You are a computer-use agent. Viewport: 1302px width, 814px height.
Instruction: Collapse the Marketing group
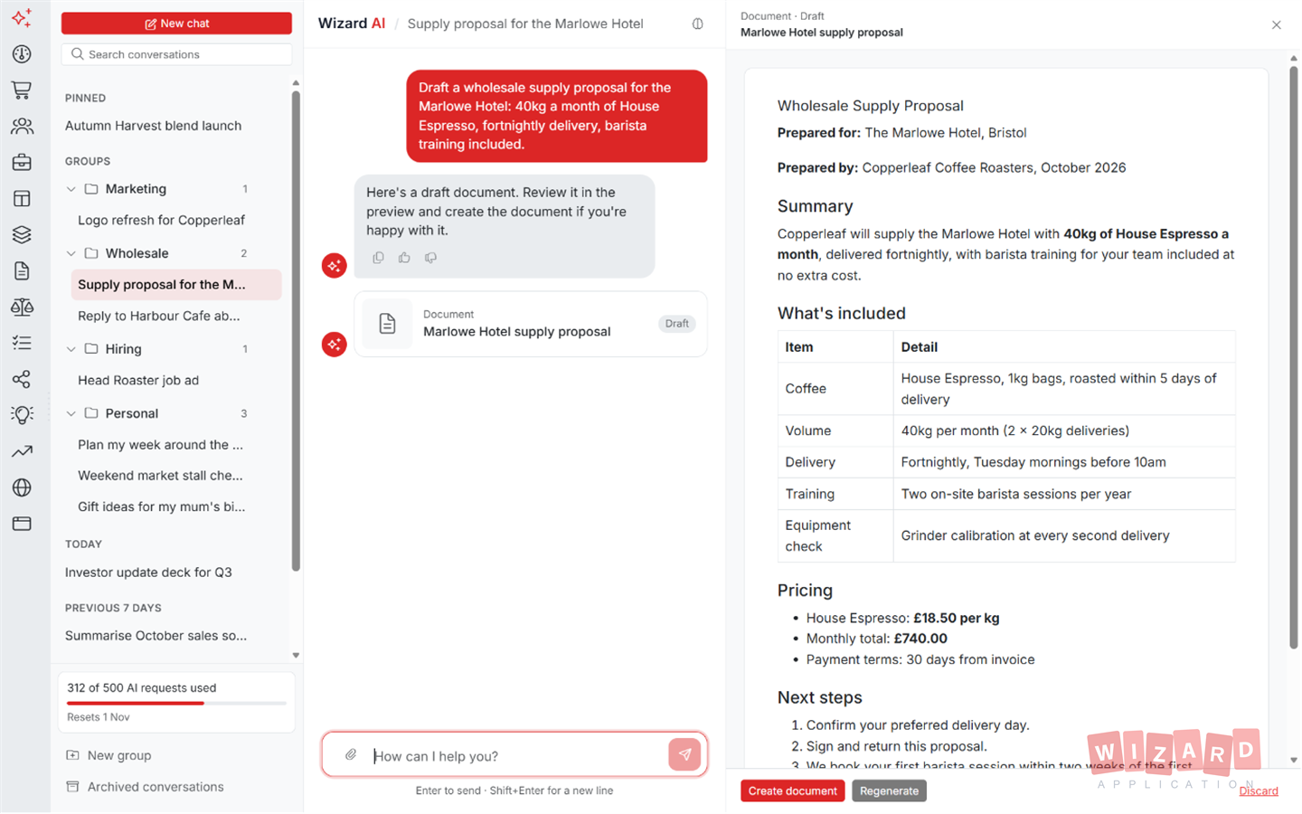coord(71,189)
